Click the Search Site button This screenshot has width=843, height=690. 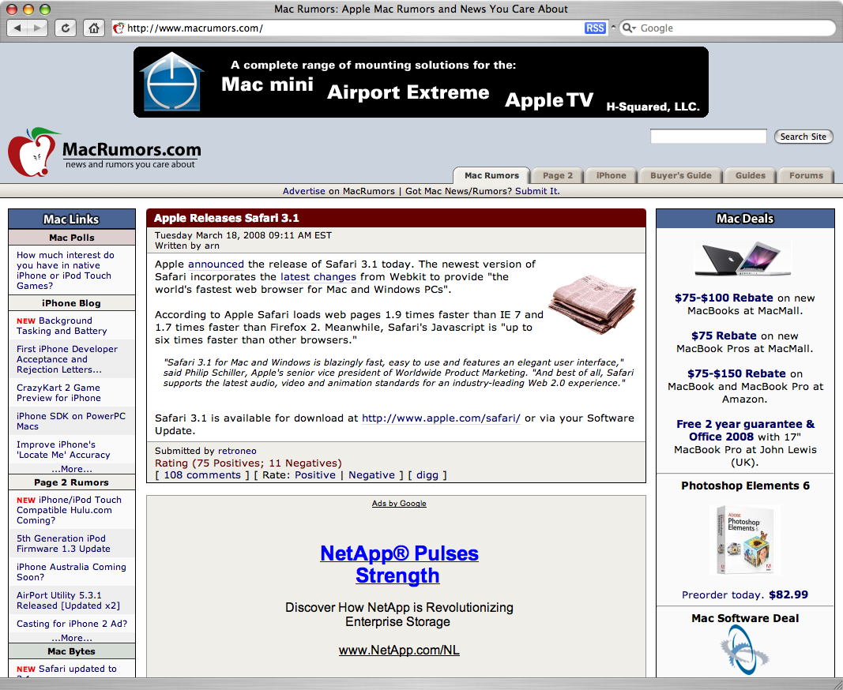(803, 137)
